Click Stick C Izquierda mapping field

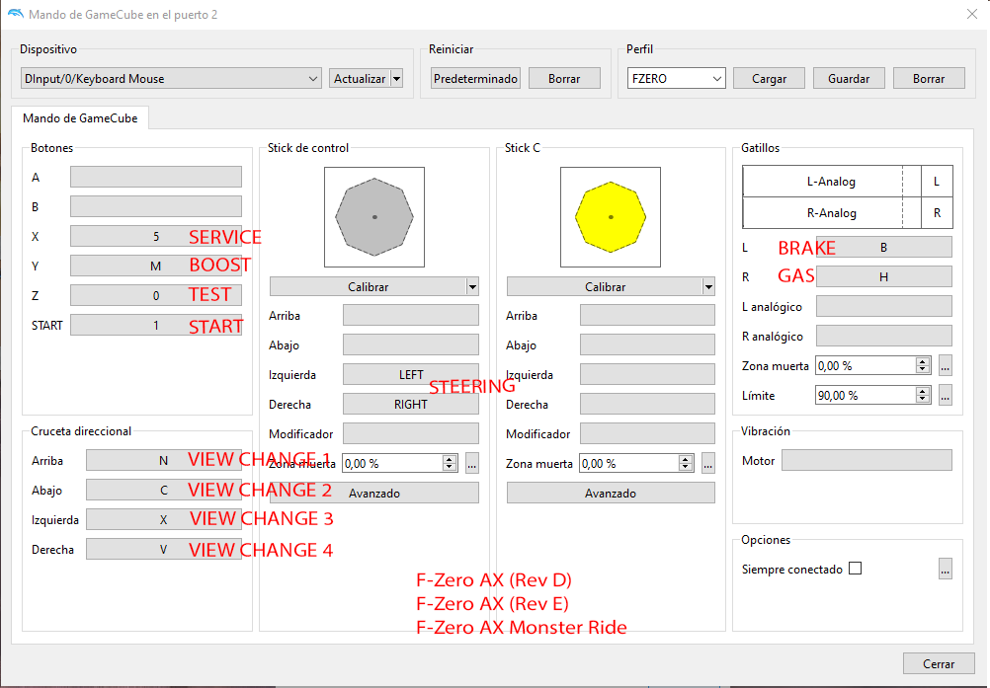coord(647,374)
